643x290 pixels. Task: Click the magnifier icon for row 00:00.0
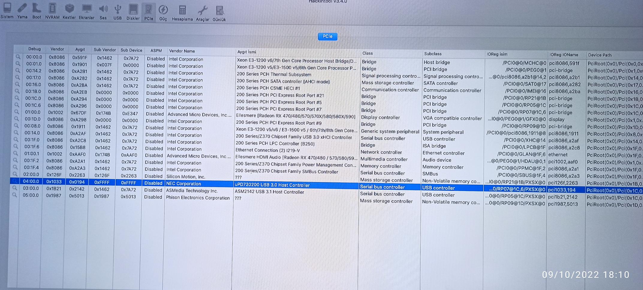pos(18,57)
